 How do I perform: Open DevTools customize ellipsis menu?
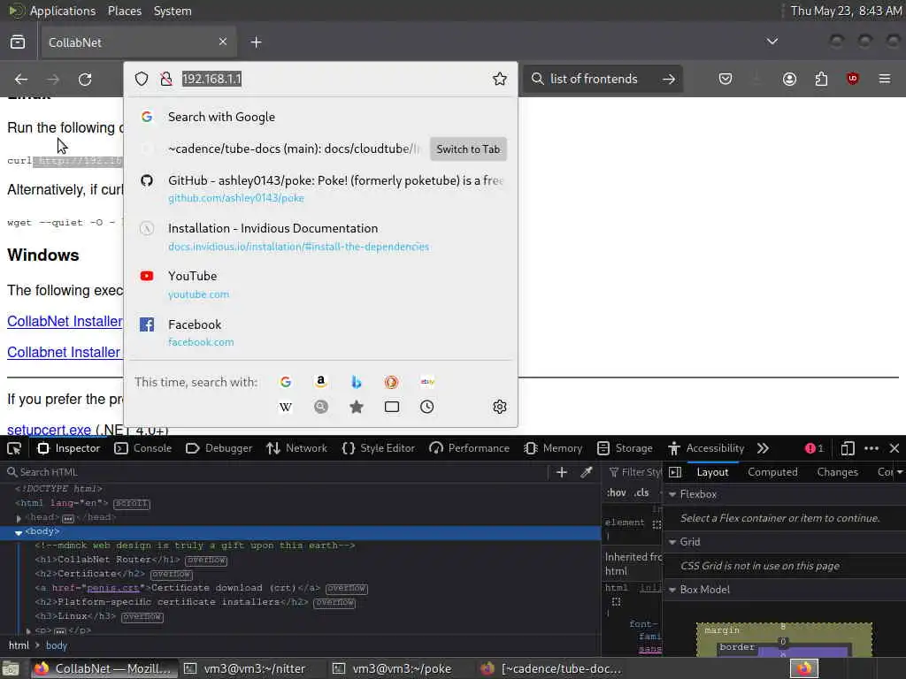871,448
